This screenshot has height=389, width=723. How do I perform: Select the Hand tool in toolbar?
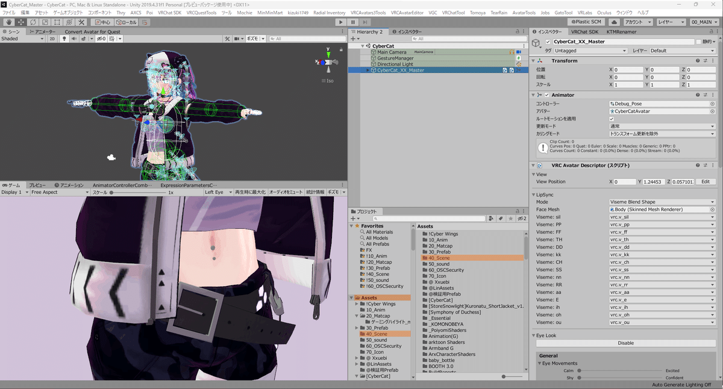[8, 22]
